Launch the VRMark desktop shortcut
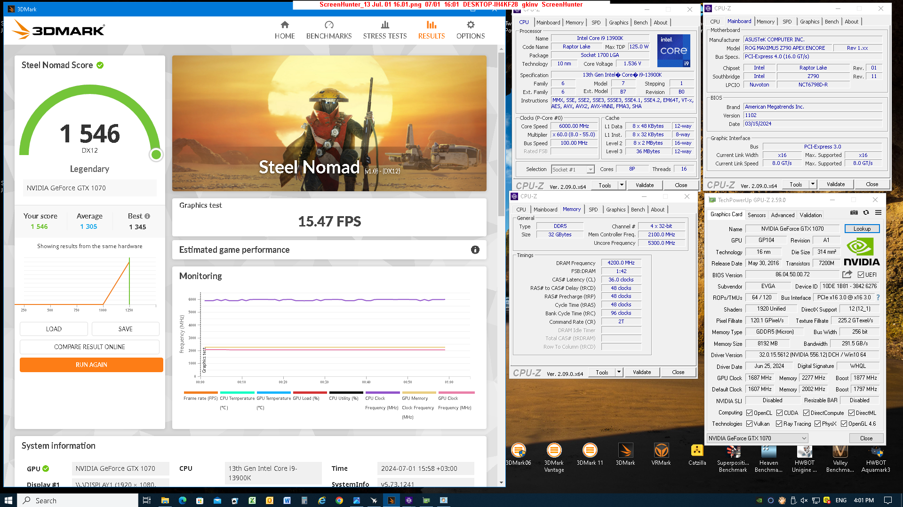 [661, 454]
